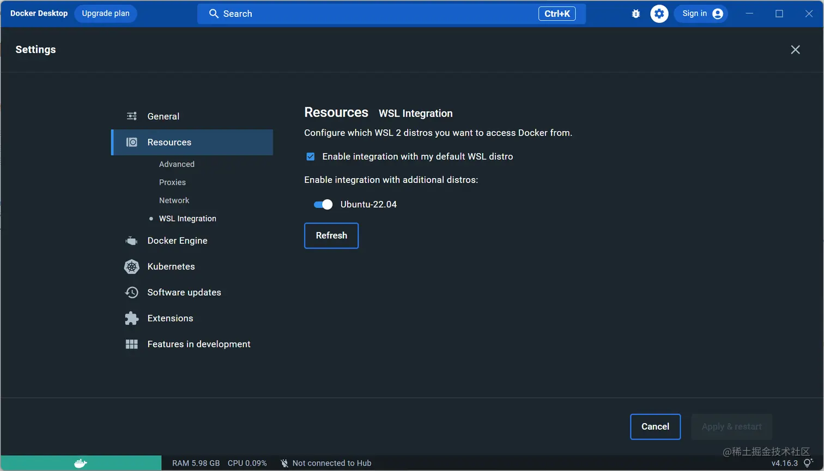Click the Resources disk icon in the sidebar
The image size is (824, 471).
point(132,142)
